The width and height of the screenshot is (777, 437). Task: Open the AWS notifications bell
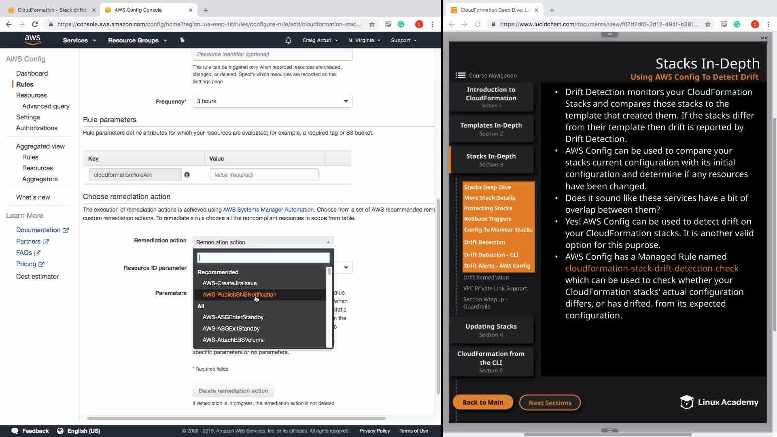tap(288, 40)
